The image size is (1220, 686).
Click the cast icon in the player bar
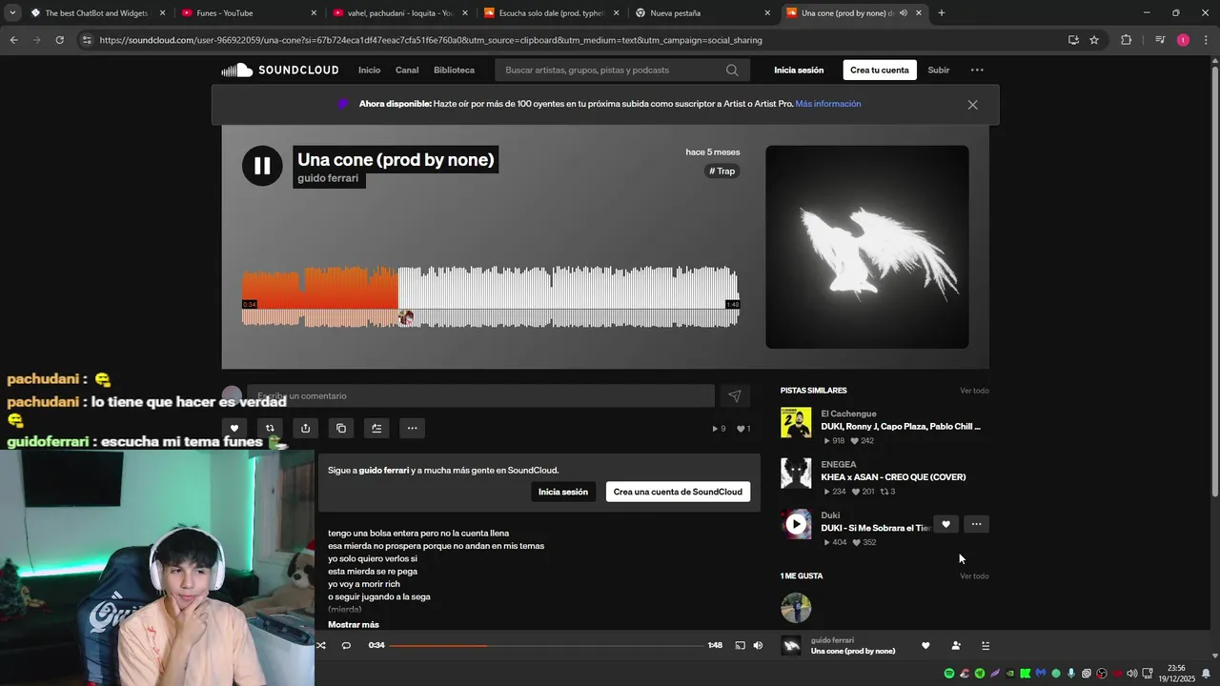coord(740,645)
